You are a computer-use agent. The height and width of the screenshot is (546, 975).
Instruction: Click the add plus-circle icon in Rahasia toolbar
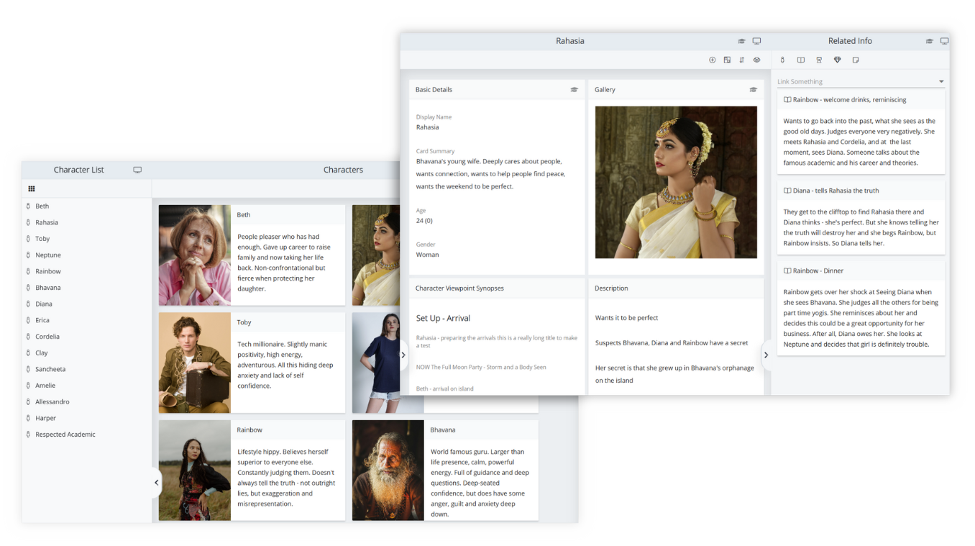(713, 60)
